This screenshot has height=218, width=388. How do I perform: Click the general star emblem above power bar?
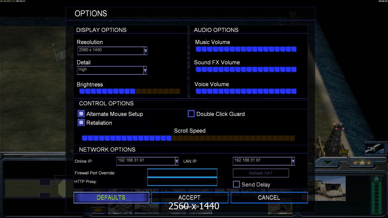[x=377, y=179]
